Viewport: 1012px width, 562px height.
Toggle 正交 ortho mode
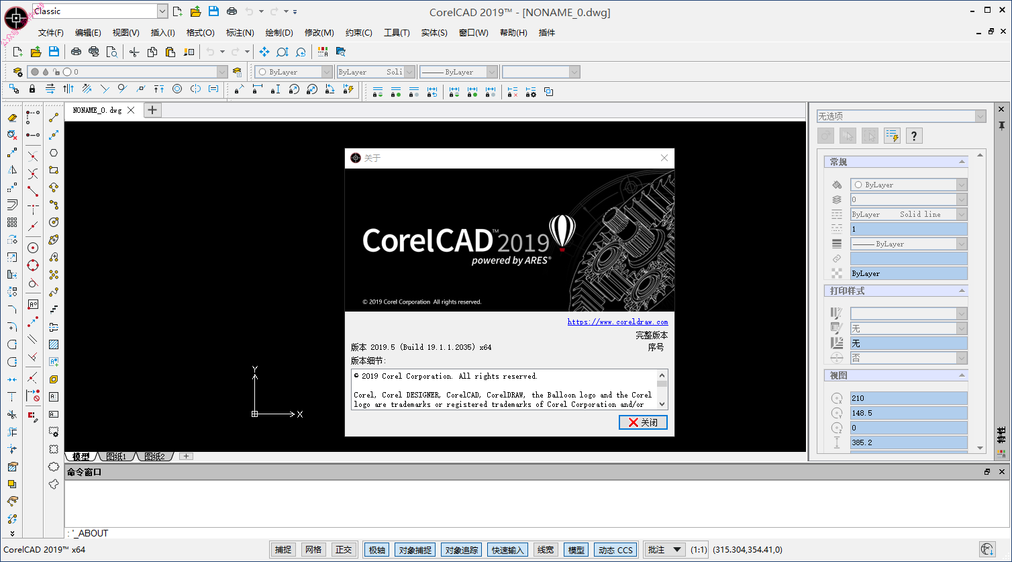(x=344, y=550)
